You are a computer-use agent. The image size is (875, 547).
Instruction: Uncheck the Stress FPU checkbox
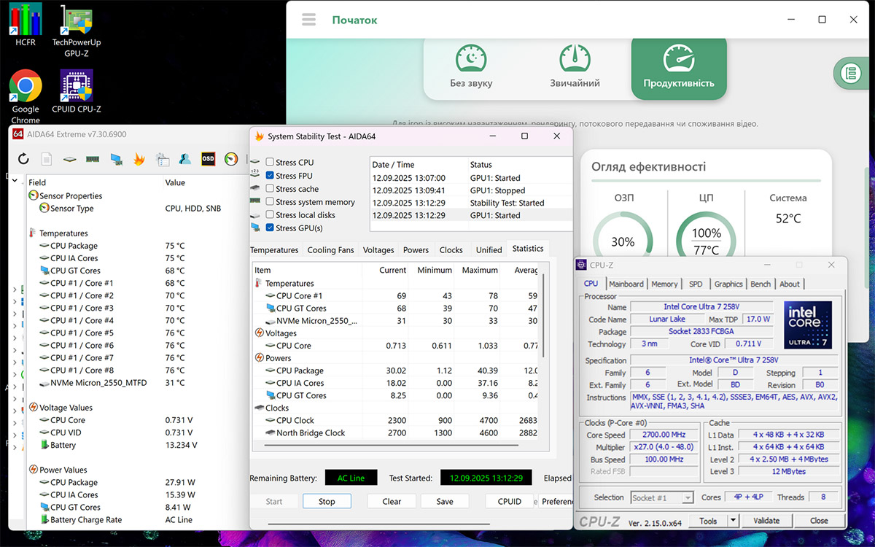270,175
